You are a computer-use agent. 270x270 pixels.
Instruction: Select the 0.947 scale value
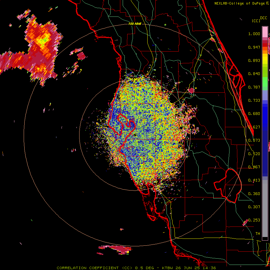(254, 47)
